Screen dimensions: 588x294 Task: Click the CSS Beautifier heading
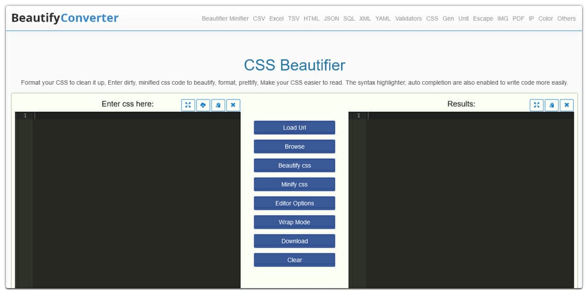(x=295, y=65)
